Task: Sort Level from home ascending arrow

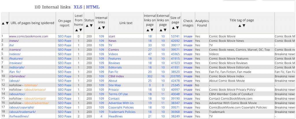Action: pyautogui.click(x=77, y=30)
